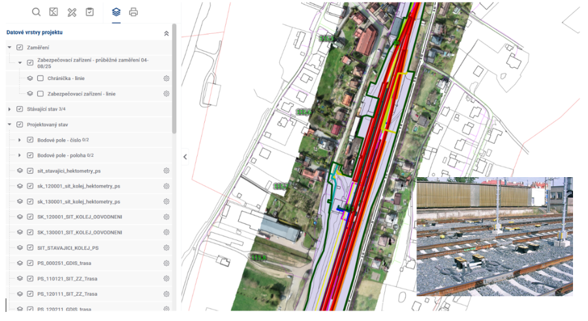Open settings gear for sit_stavajici_hektometry_ps
Screen dimensions: 588x321
tap(166, 171)
